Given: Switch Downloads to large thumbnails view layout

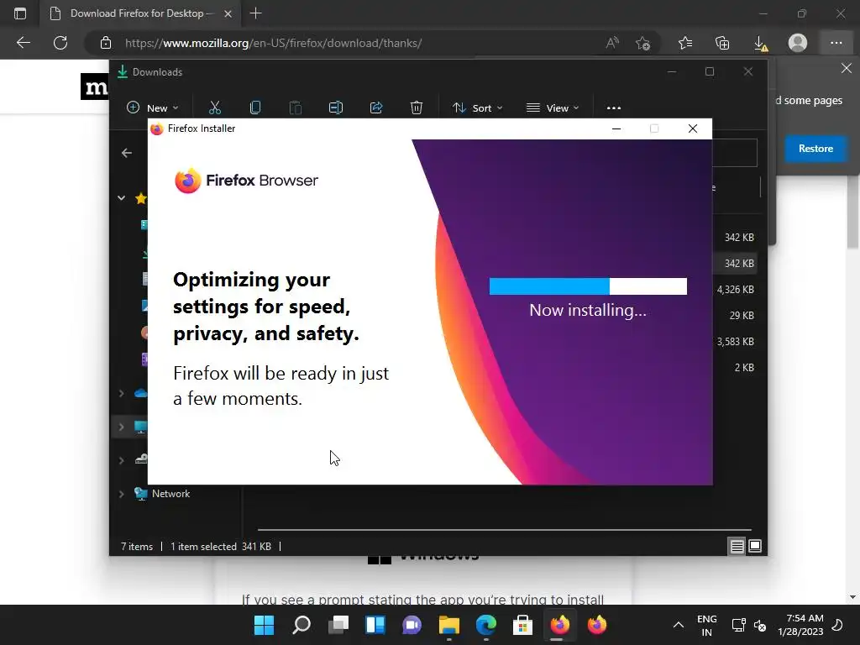Looking at the screenshot, I should 755,546.
